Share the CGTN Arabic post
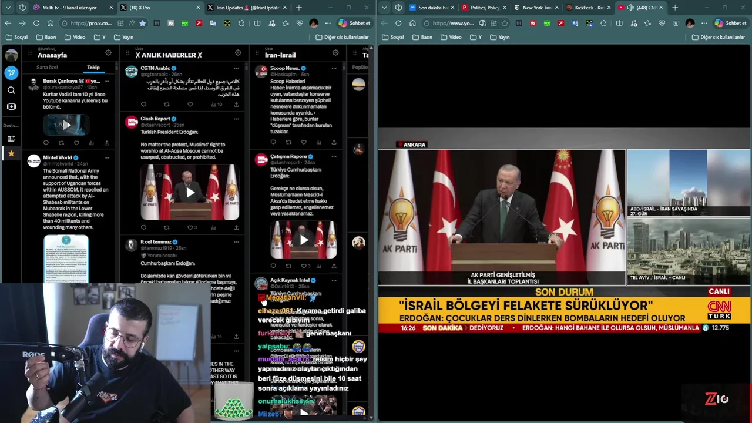Screen dimensions: 752x423 [x=236, y=105]
